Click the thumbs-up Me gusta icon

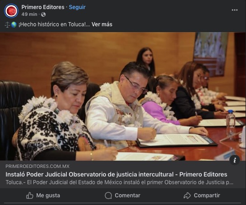click(30, 195)
